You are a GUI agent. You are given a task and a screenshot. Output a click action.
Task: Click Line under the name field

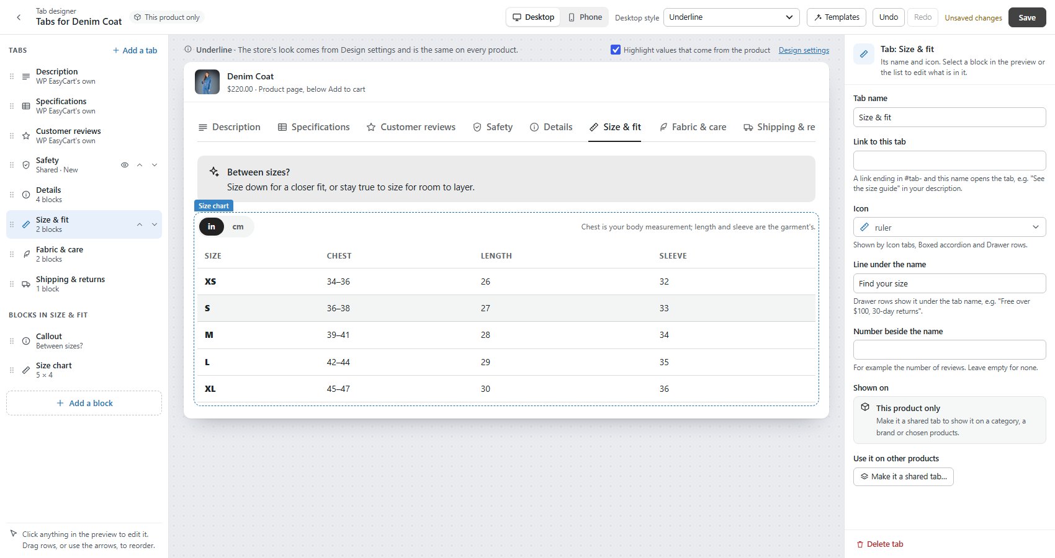[x=949, y=283]
